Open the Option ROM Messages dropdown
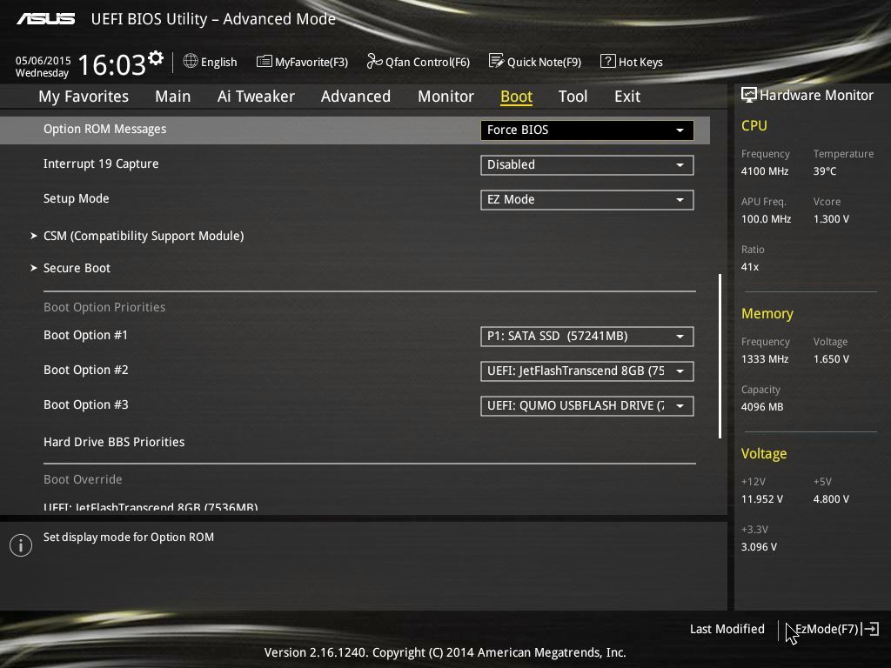This screenshot has height=668, width=891. tap(586, 130)
